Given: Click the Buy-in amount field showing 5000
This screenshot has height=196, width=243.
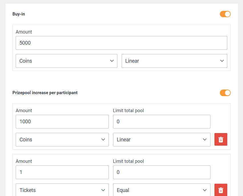Looking at the screenshot, I should (121, 43).
